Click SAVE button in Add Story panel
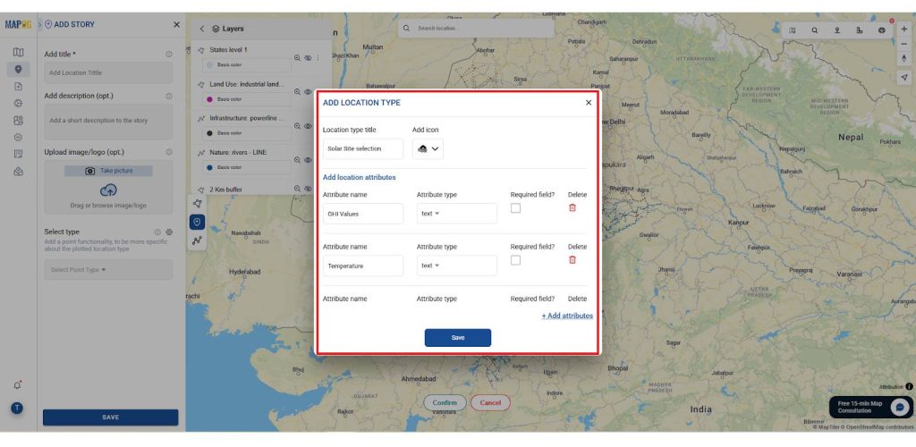The image size is (916, 447). coord(110,417)
